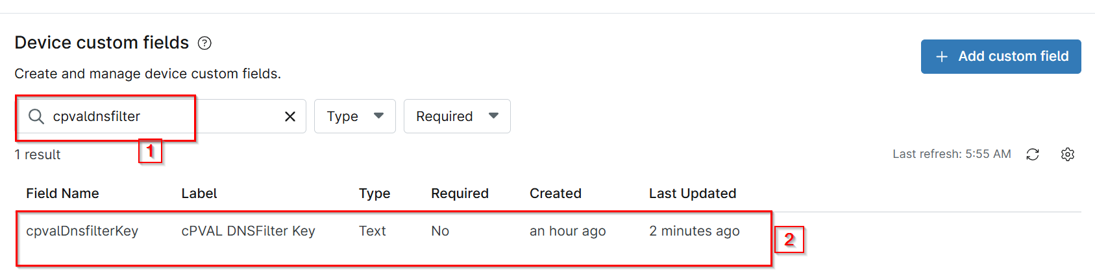Sort by Label column header
This screenshot has height=277, width=1095.
point(199,194)
